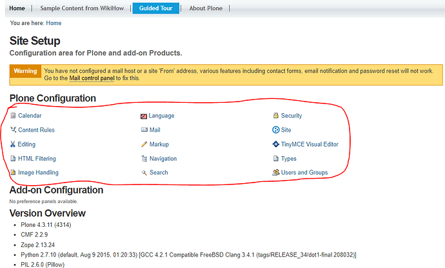445x268 pixels.
Task: Open the Search settings link
Action: [159, 172]
